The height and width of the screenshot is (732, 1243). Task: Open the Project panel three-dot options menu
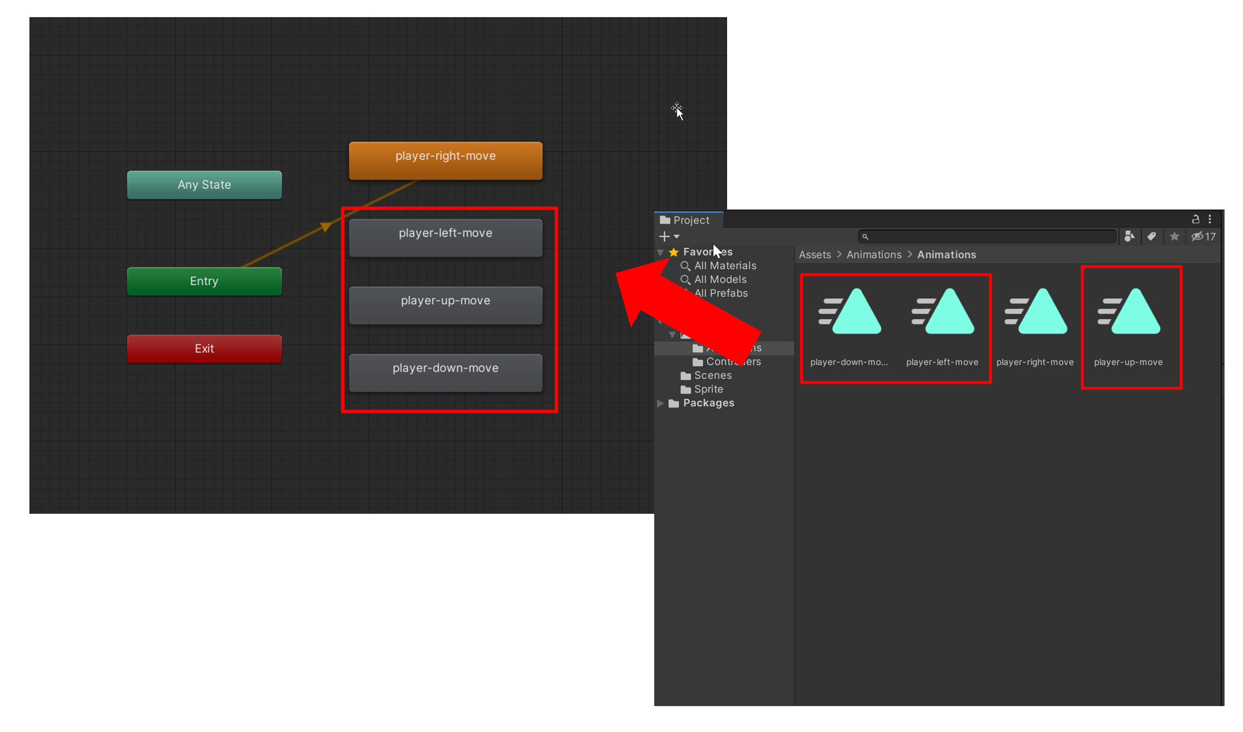(x=1210, y=220)
